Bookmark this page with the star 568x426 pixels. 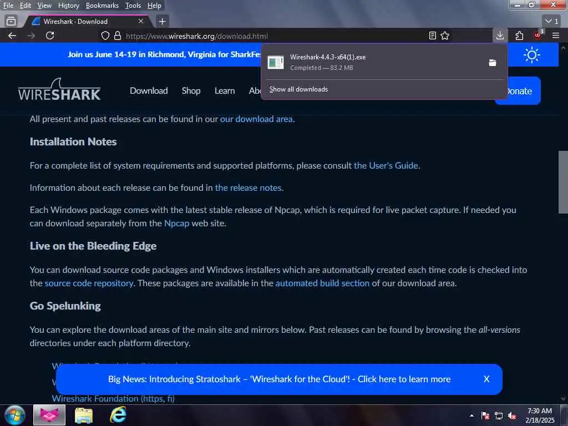coord(445,35)
